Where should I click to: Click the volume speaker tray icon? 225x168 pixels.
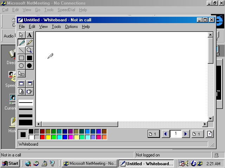[x=187, y=163]
